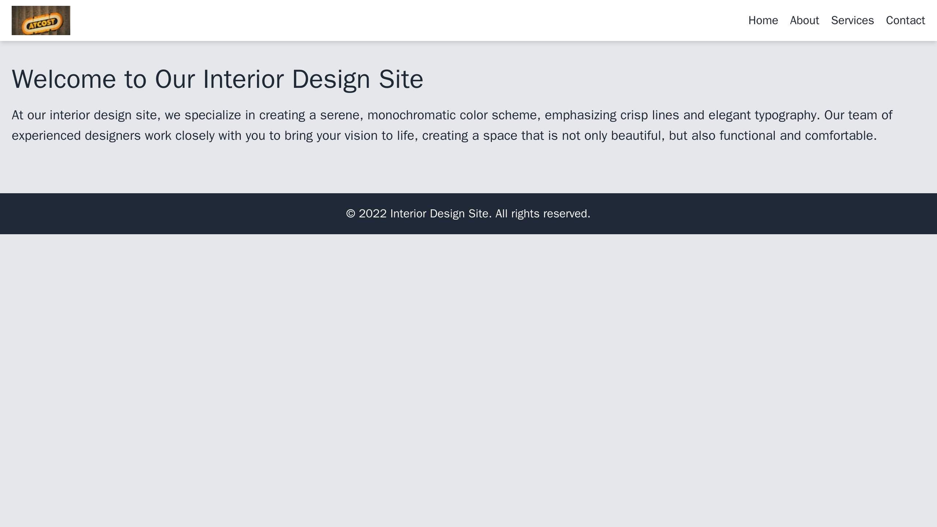Click the '© 2022 Interior Design Site' footer text
The width and height of the screenshot is (937, 527).
coord(468,214)
